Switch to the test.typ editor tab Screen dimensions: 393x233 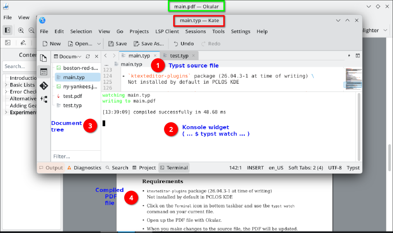179,56
